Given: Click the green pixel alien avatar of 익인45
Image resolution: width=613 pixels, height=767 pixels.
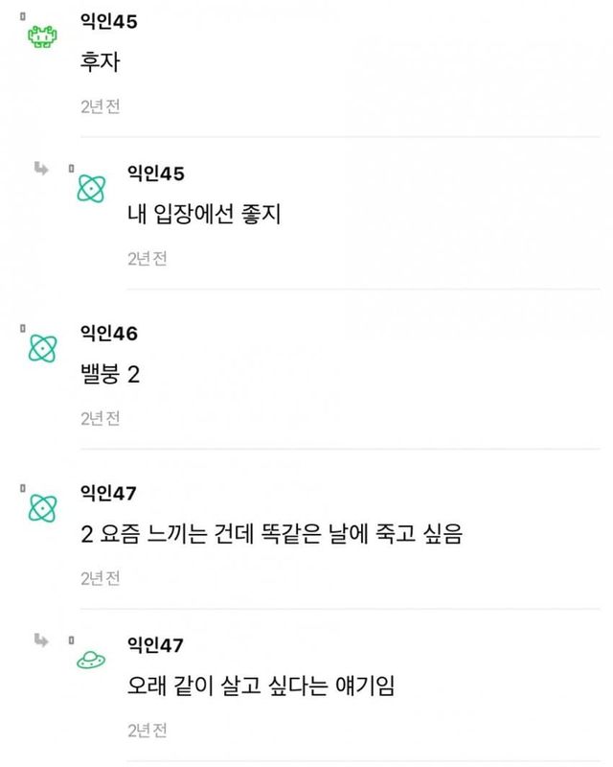Looking at the screenshot, I should 42,36.
